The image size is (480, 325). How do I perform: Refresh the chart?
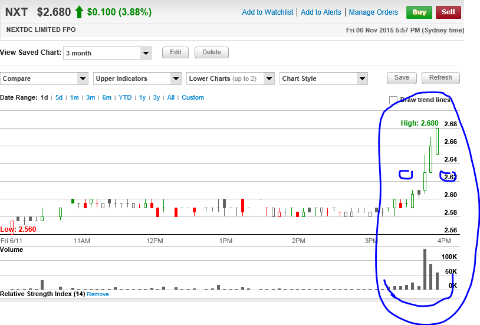pyautogui.click(x=440, y=77)
